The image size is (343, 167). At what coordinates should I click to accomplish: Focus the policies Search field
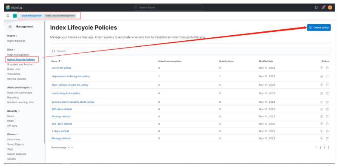click(x=190, y=51)
